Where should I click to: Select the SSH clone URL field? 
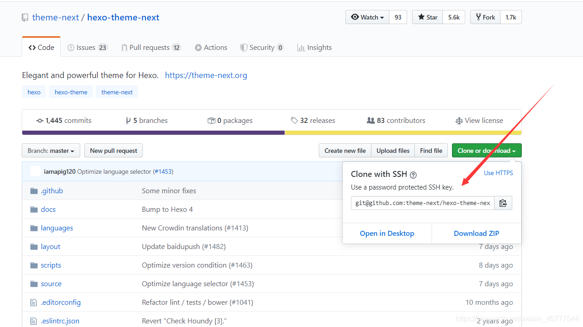[x=423, y=203]
